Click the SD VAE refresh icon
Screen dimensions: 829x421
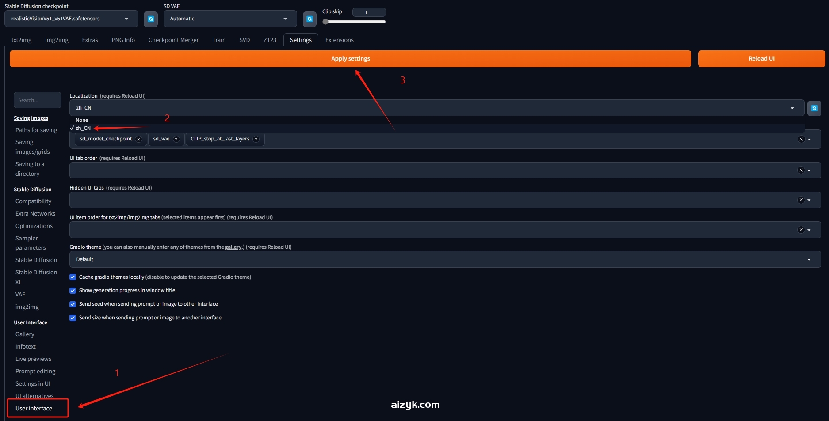309,19
